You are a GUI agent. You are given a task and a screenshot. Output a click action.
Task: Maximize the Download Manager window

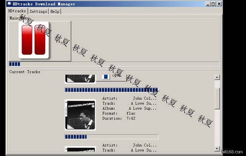coord(212,4)
